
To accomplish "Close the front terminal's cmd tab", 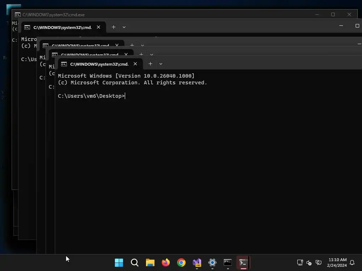I will point(135,64).
